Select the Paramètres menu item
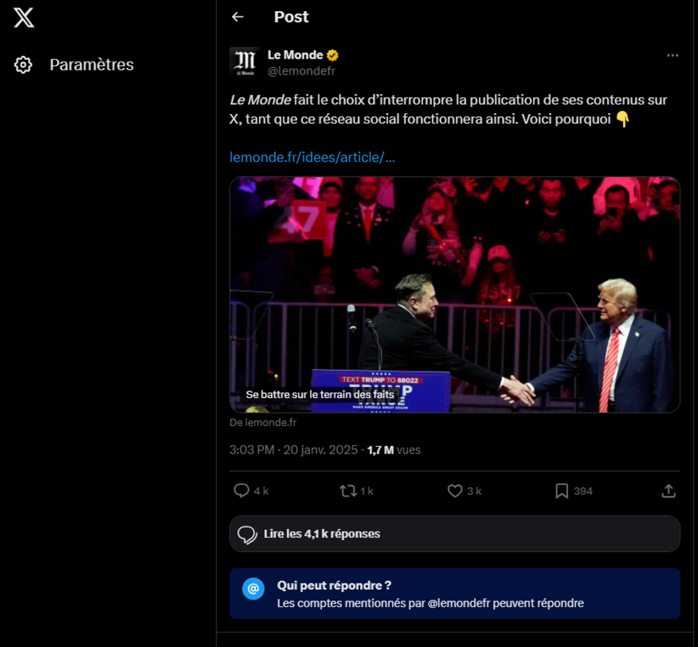Viewport: 698px width, 647px height. coord(91,65)
